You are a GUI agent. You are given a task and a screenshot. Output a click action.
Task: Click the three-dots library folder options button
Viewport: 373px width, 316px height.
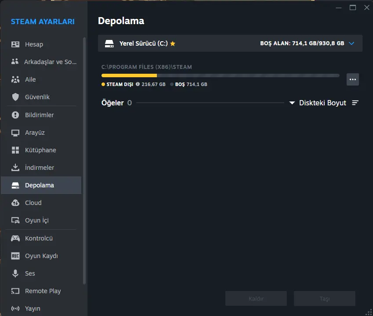(352, 79)
